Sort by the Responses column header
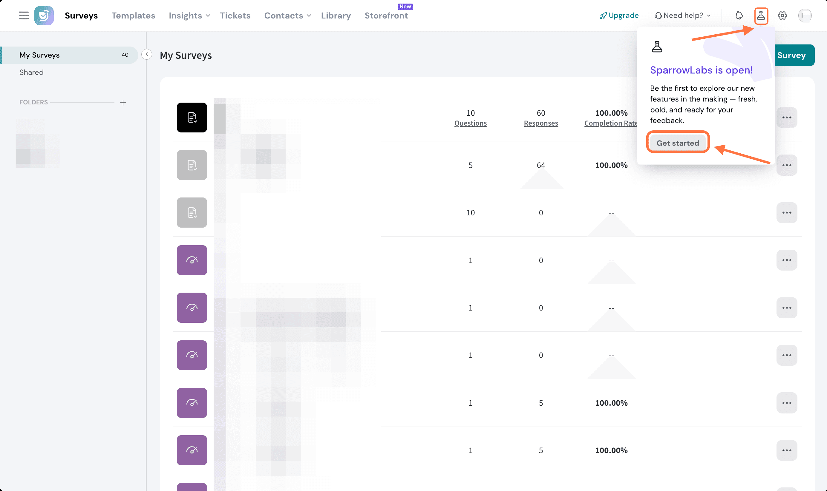827x491 pixels. click(x=541, y=123)
